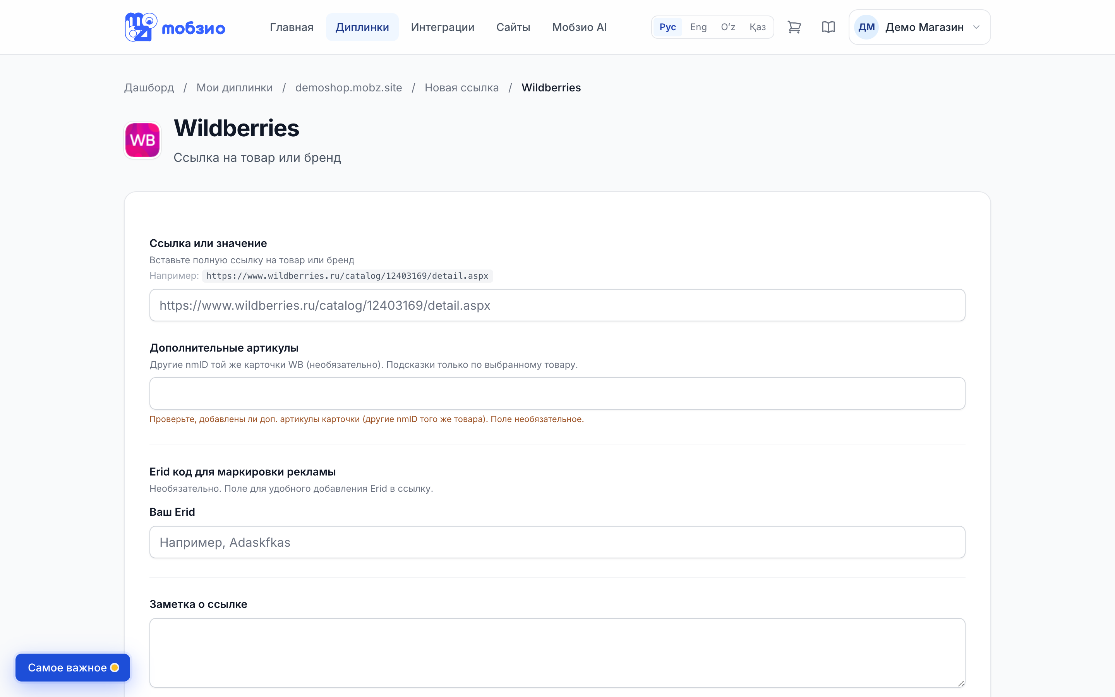This screenshot has width=1115, height=697.
Task: Open Мои диплинки breadcrumb
Action: (x=235, y=88)
